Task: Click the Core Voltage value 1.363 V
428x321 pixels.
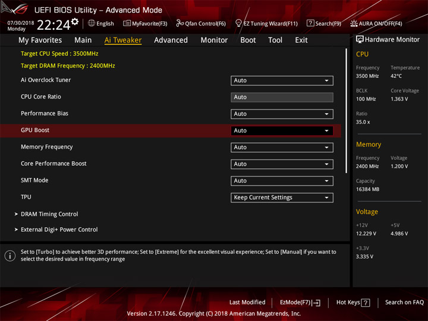Action: pos(399,99)
